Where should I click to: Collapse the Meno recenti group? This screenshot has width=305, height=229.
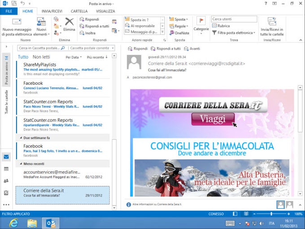coord(21,164)
